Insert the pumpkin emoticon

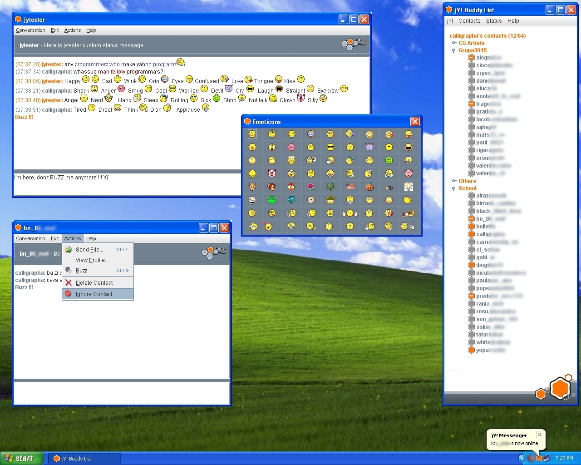[x=369, y=187]
